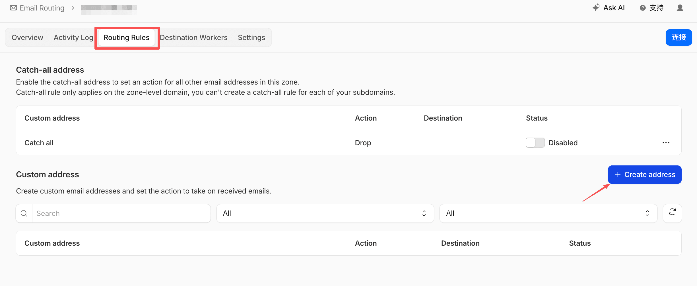Viewport: 697px width, 286px height.
Task: Go to the Destination Workers tab
Action: 194,37
